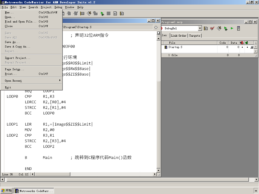This screenshot has height=194, width=259.
Task: Click the editor file path field
Action: point(108,27)
